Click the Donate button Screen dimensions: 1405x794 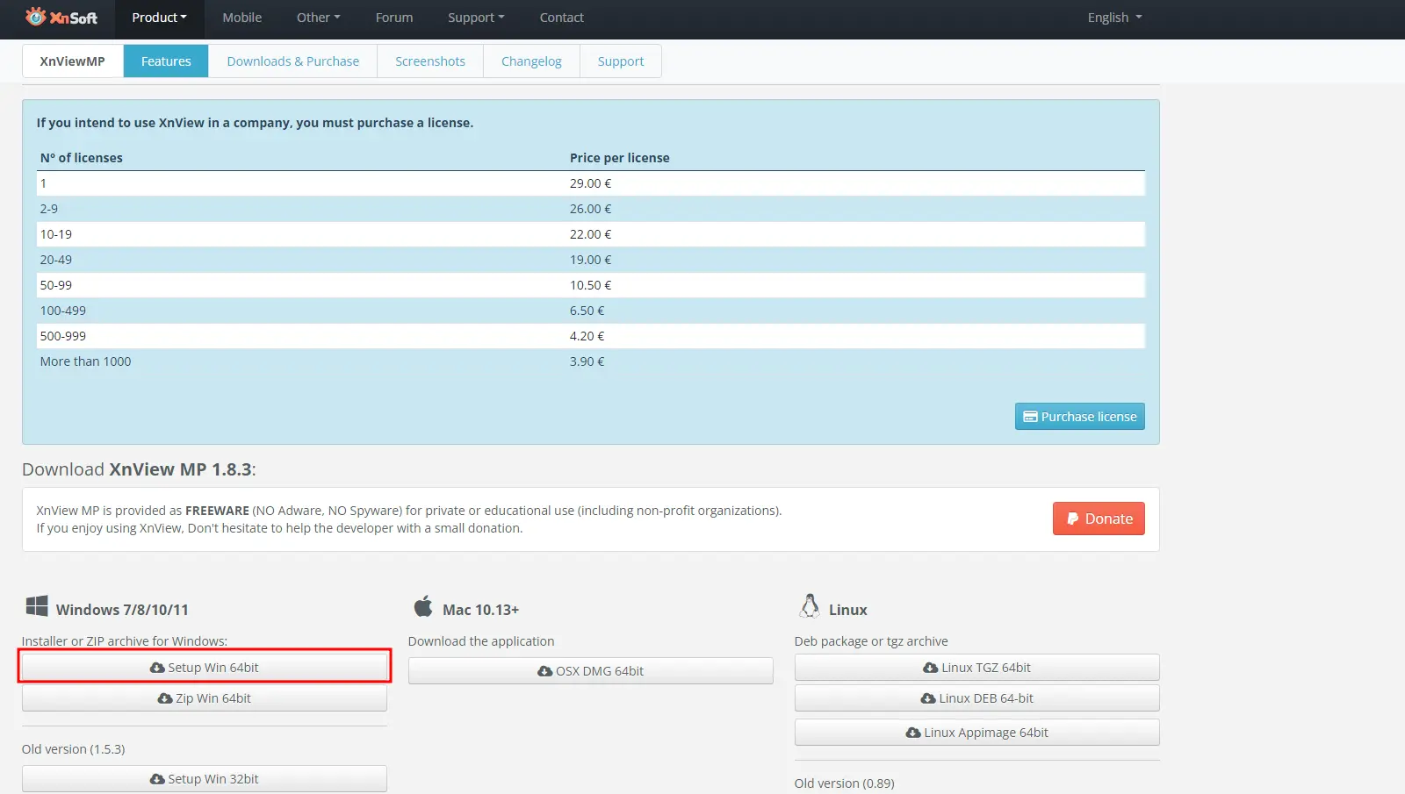coord(1099,519)
